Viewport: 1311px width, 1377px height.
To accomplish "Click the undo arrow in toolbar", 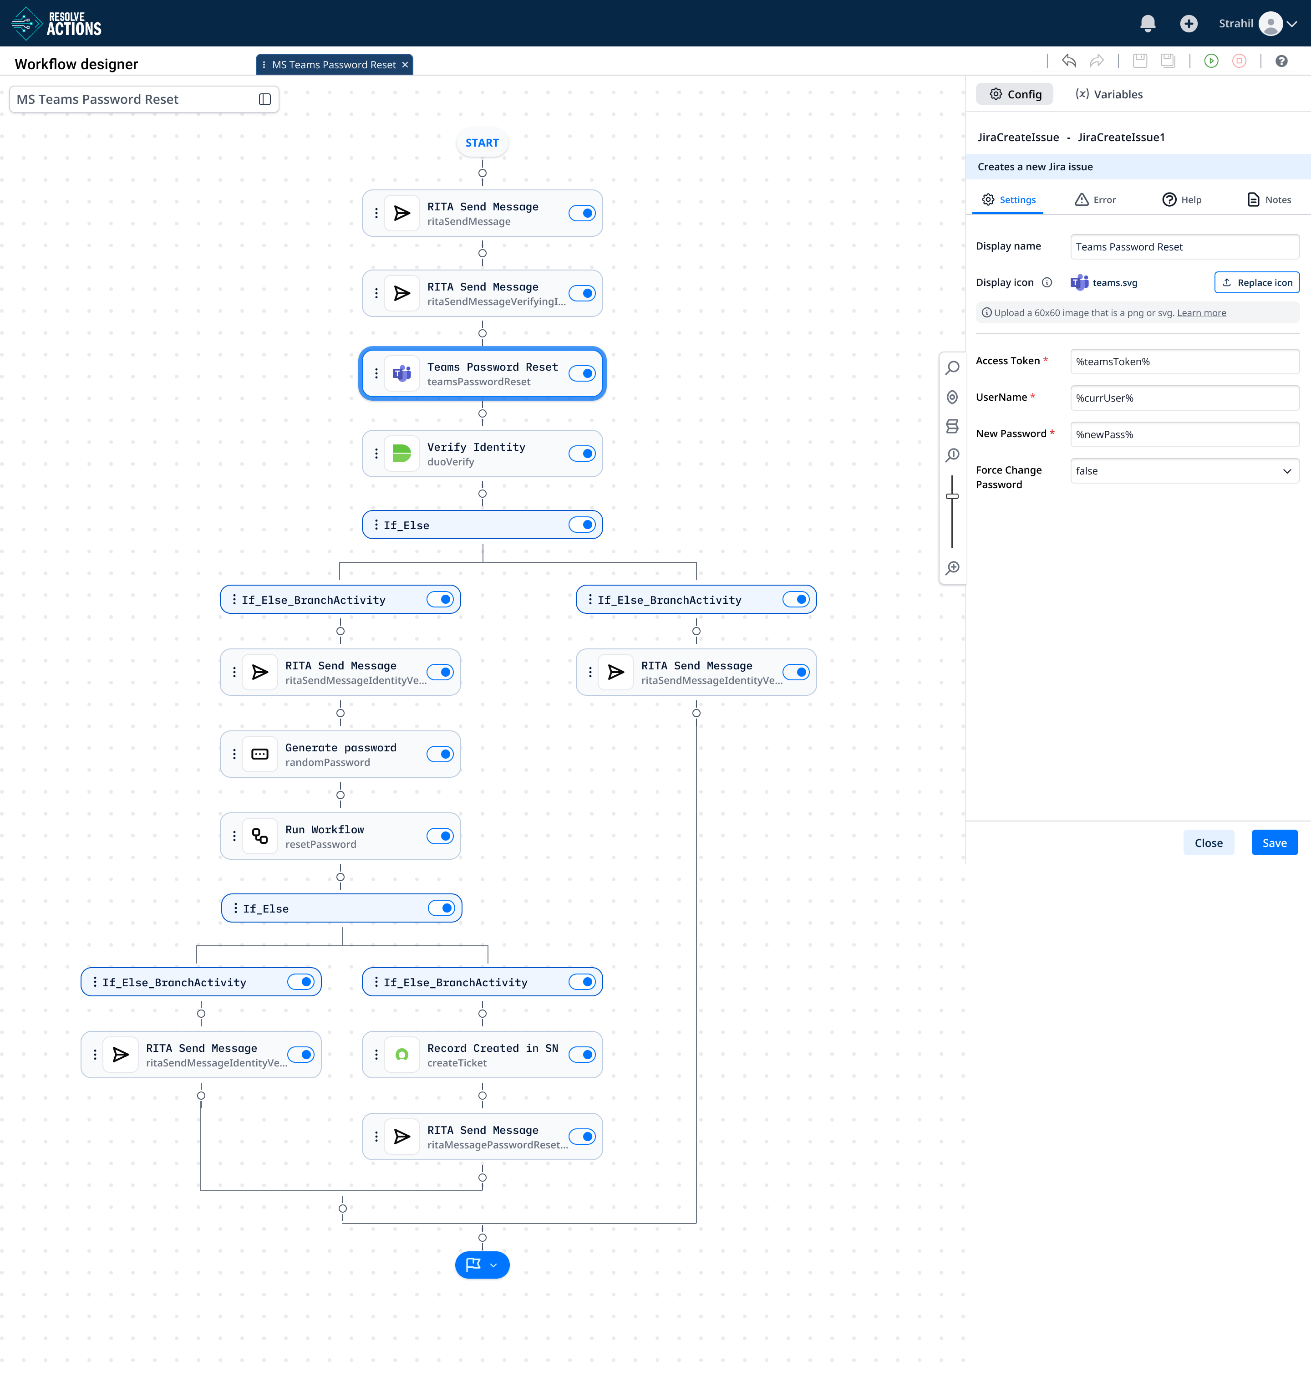I will pos(1068,61).
